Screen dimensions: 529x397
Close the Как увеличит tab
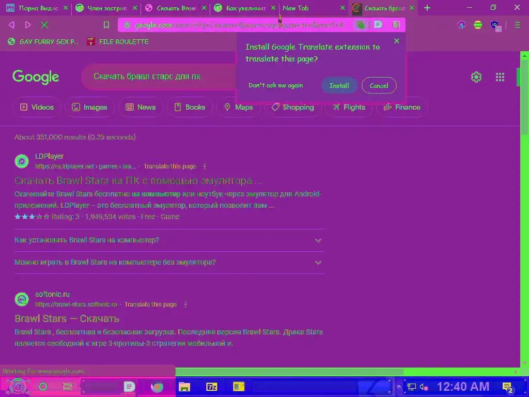tap(273, 8)
